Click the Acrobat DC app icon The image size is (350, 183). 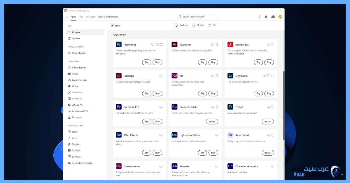pos(230,45)
